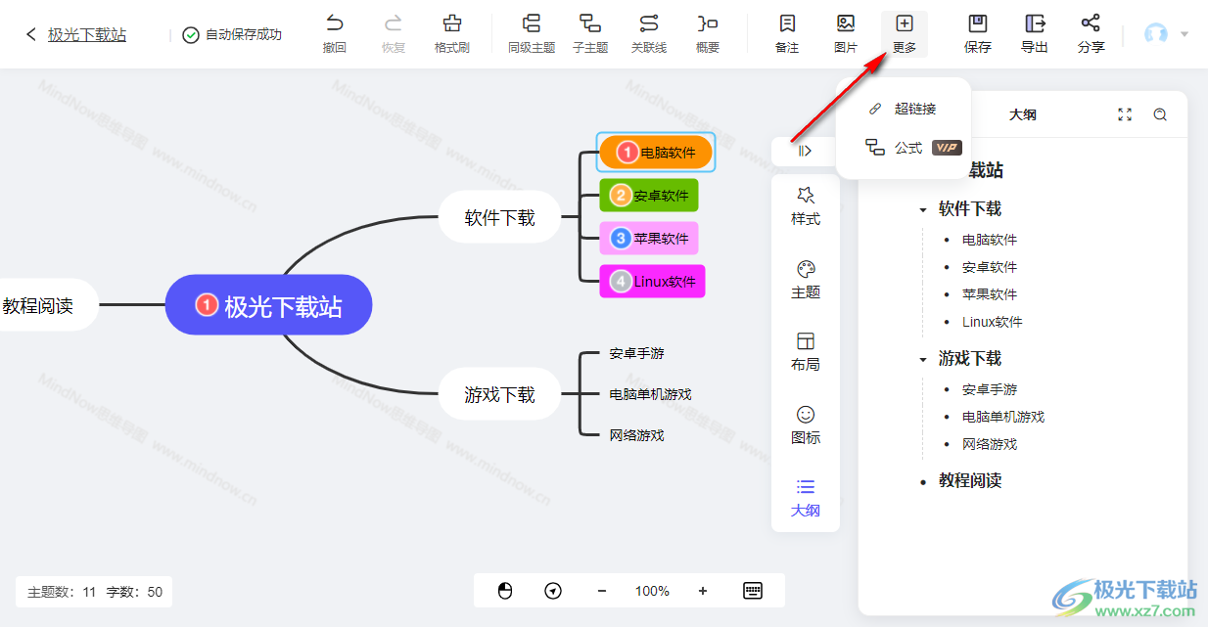Select 安卓手游 in the outline
1208x627 pixels.
[990, 389]
